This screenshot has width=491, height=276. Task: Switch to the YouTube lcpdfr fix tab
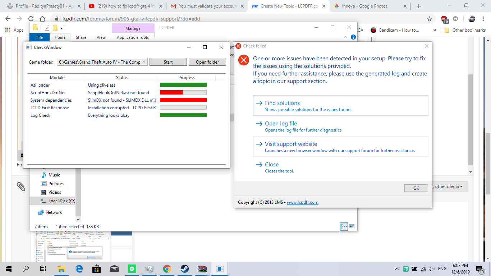pyautogui.click(x=126, y=6)
